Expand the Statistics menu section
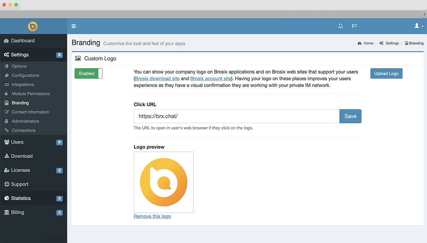 click(x=34, y=198)
